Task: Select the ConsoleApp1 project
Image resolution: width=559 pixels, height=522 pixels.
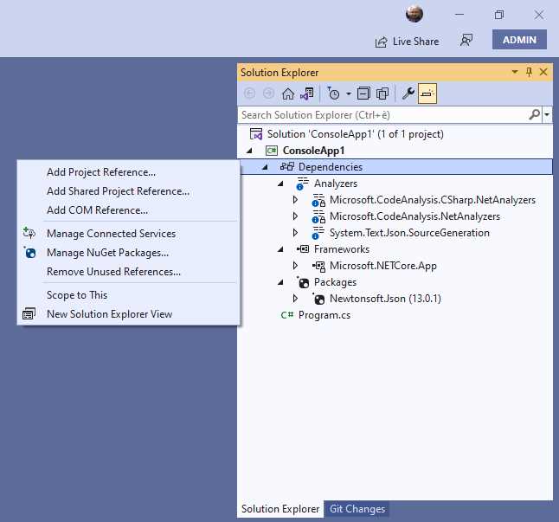Action: pos(313,151)
